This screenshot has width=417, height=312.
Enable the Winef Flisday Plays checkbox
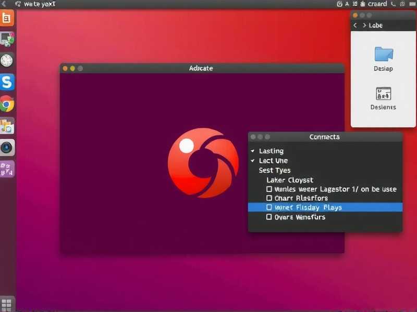pyautogui.click(x=269, y=207)
